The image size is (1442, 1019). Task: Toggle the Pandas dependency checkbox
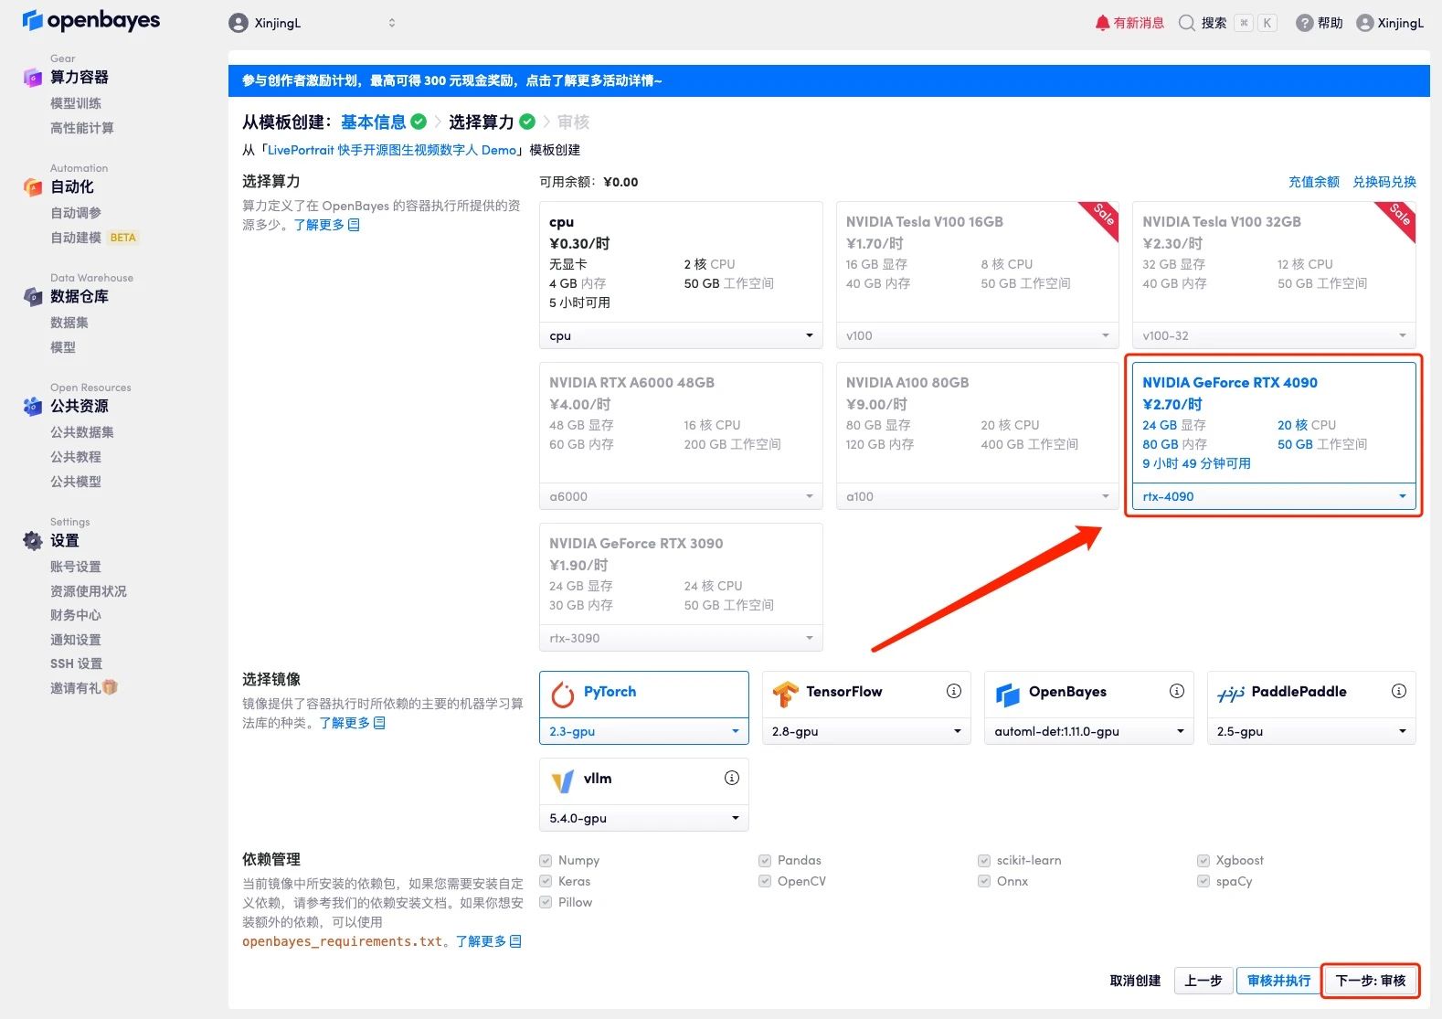click(x=765, y=860)
